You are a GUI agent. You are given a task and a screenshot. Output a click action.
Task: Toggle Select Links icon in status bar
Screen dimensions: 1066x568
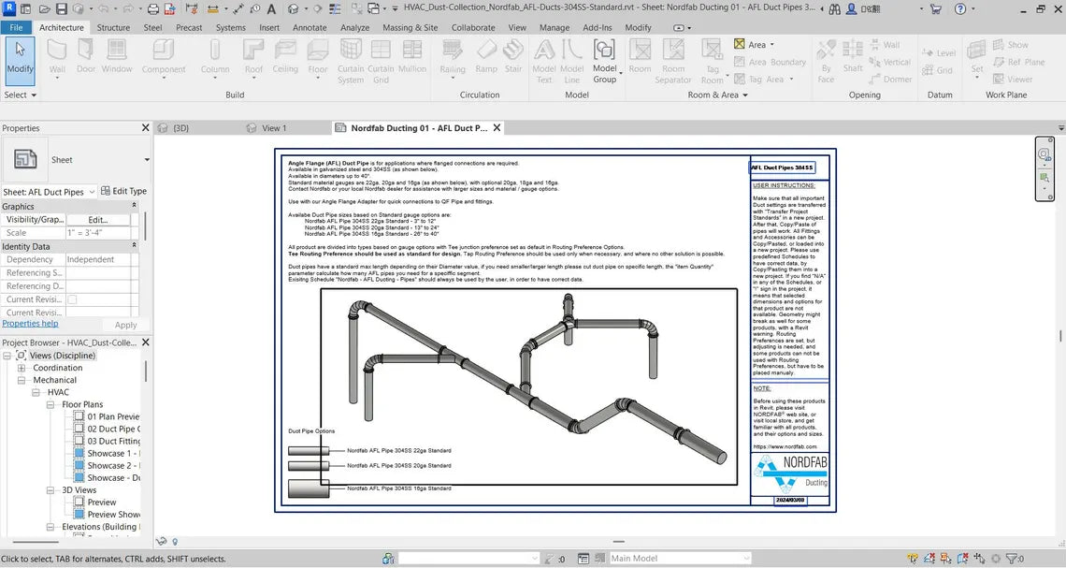click(x=913, y=559)
